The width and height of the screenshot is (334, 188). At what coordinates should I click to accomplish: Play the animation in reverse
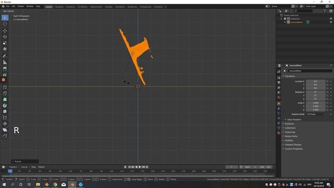[136, 167]
